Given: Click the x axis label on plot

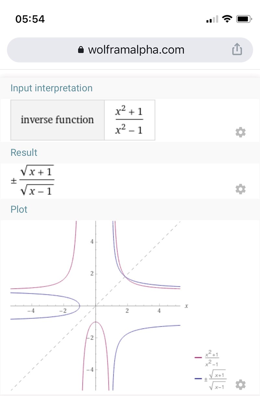Looking at the screenshot, I should (x=187, y=306).
